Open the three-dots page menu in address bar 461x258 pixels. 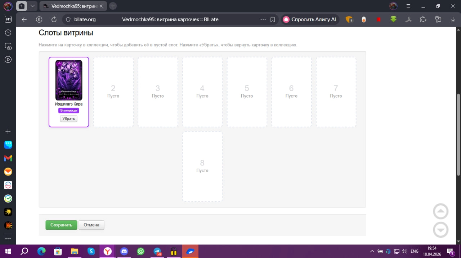tap(263, 20)
